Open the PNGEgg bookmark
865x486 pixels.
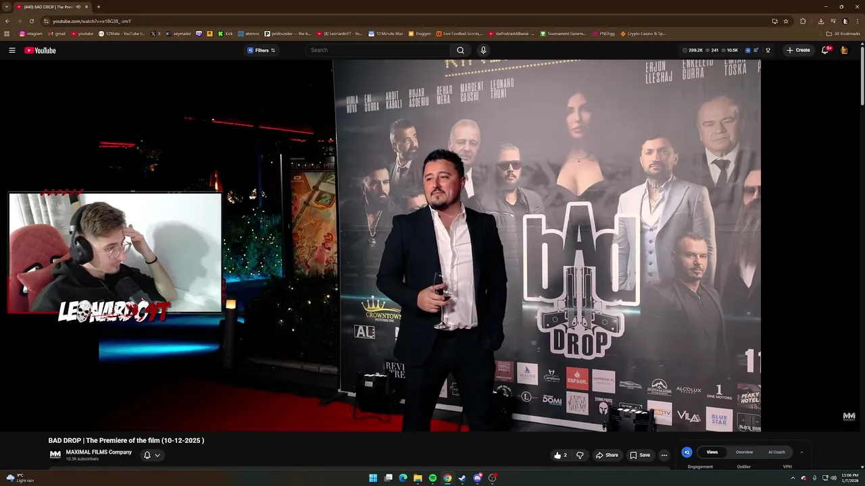click(603, 33)
